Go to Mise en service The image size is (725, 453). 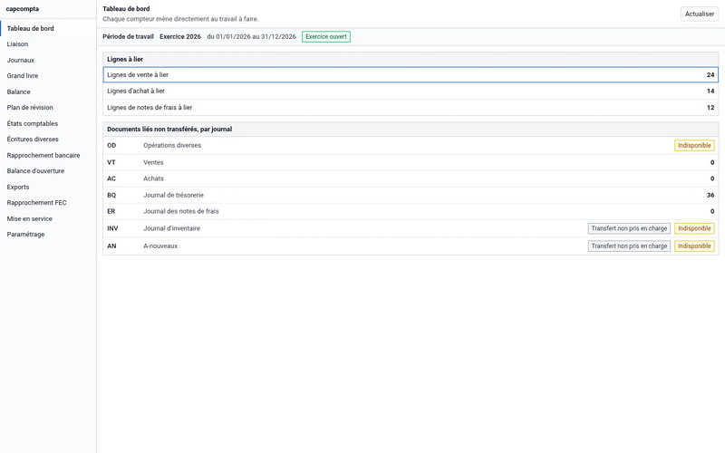click(48, 218)
